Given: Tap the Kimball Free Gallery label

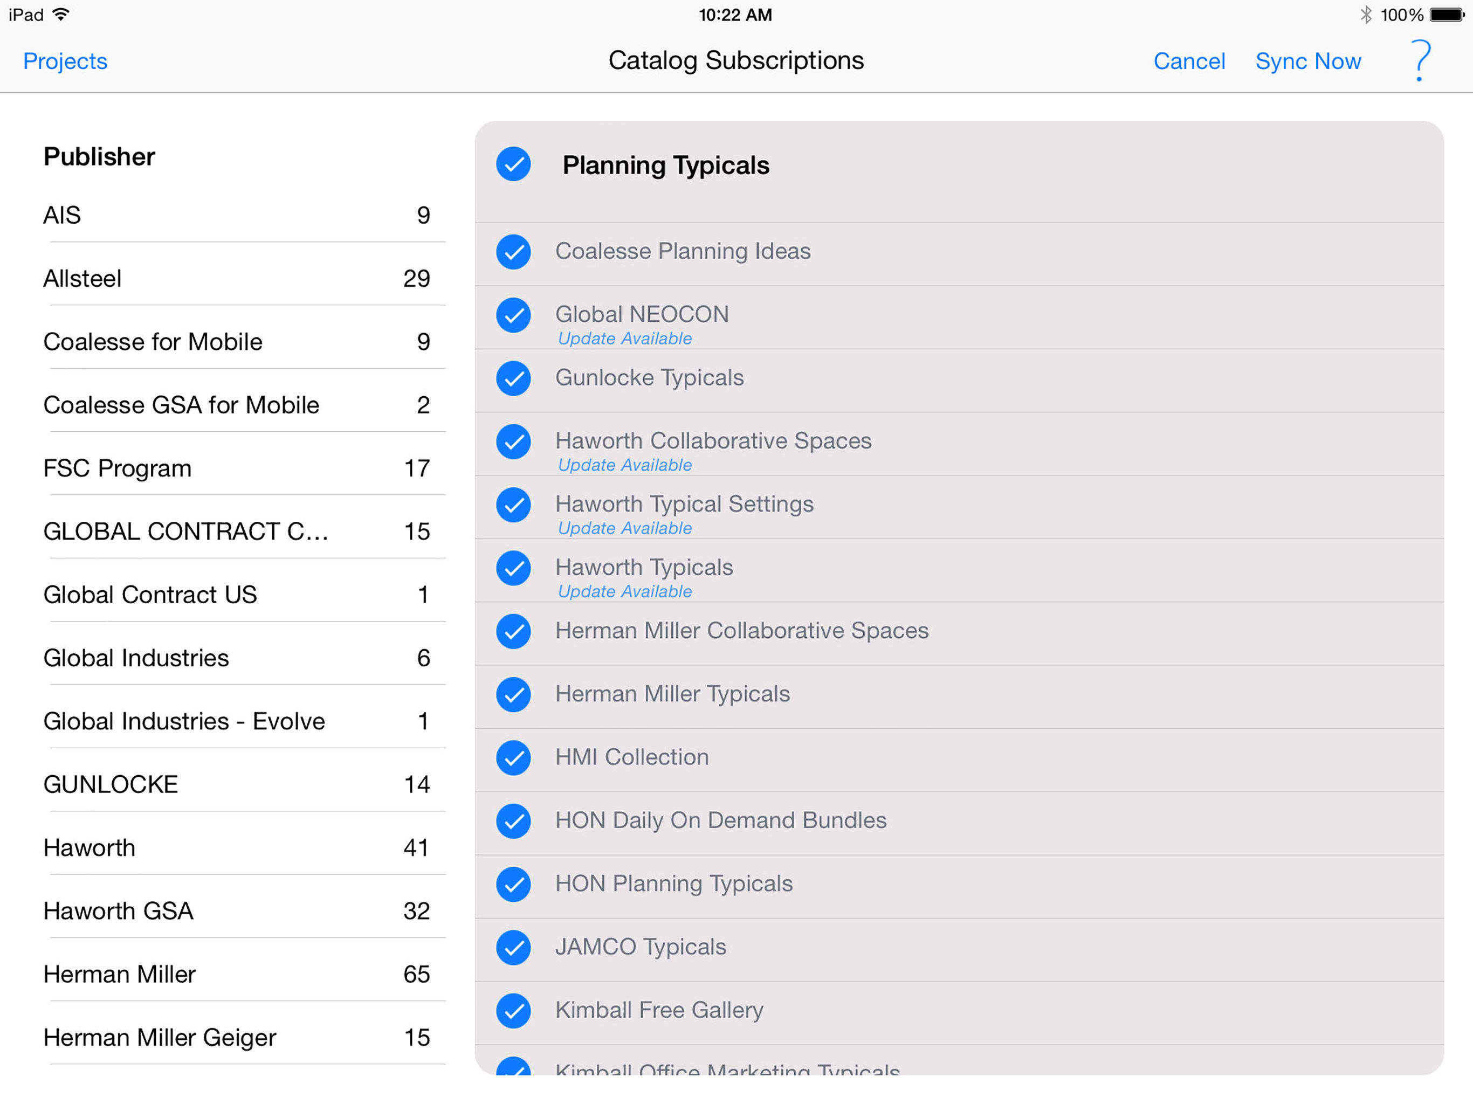Looking at the screenshot, I should 659,1011.
